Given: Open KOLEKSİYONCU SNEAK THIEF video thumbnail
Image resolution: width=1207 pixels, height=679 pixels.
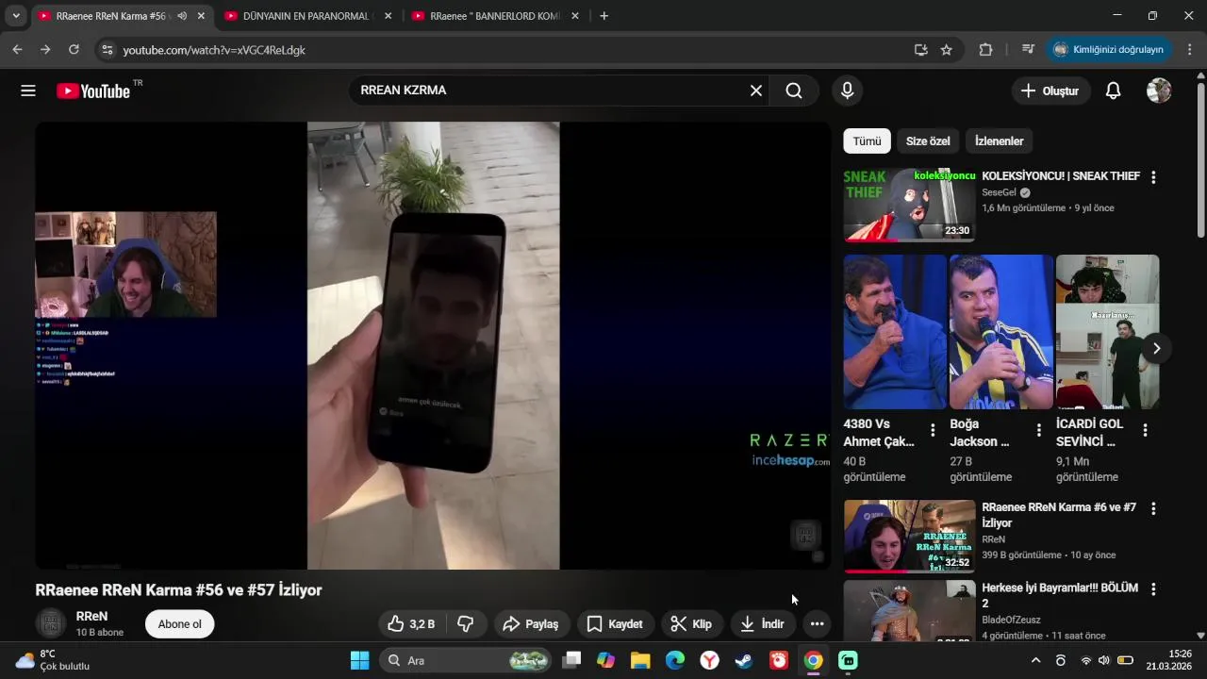Looking at the screenshot, I should [909, 205].
